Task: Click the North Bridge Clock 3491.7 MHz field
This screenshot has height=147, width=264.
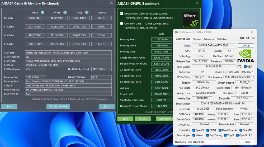Action: (x=101, y=69)
